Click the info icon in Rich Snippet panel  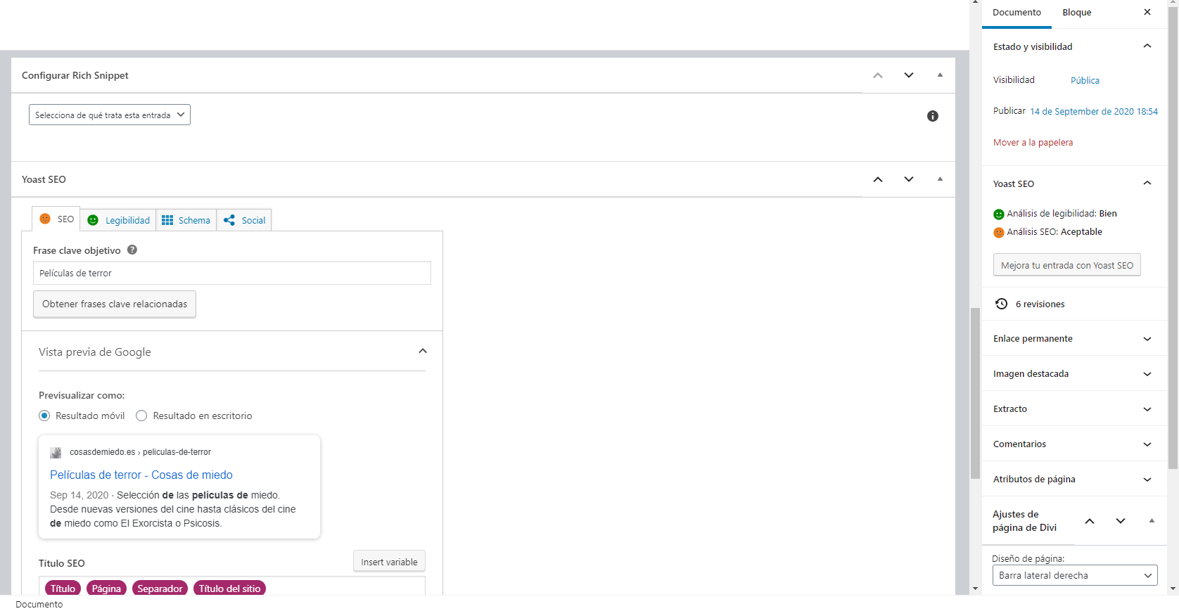pyautogui.click(x=933, y=116)
